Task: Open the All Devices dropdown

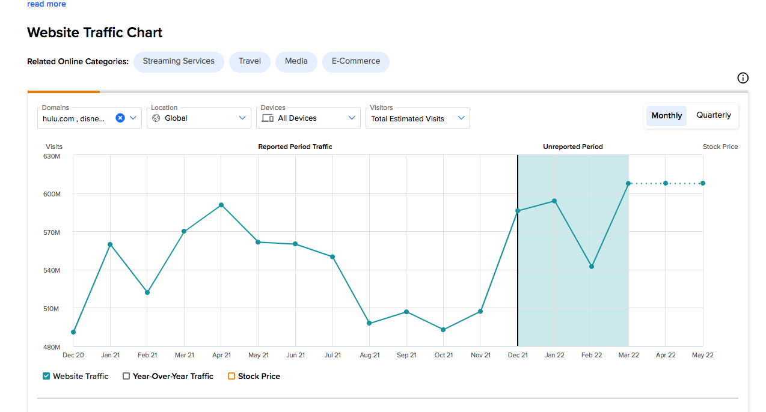Action: [x=308, y=118]
